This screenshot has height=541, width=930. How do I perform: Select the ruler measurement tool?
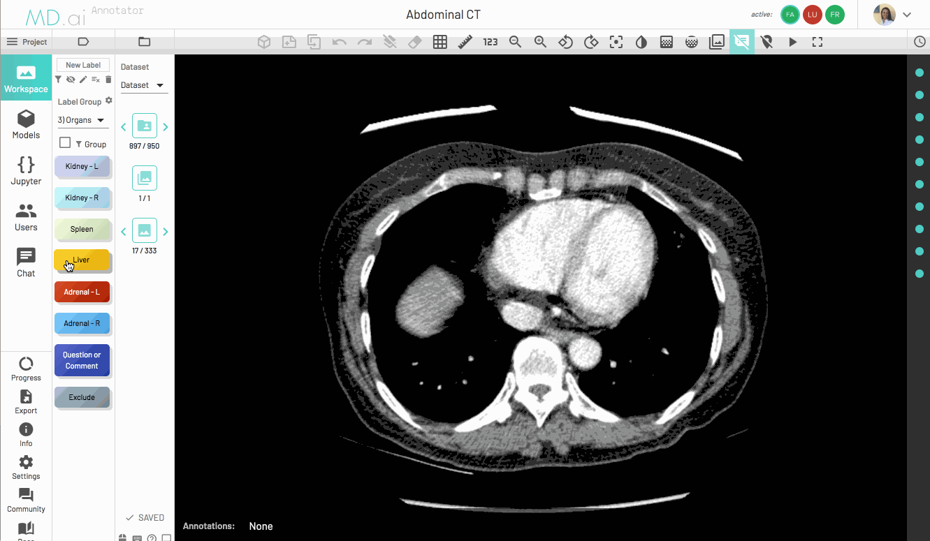click(x=465, y=42)
